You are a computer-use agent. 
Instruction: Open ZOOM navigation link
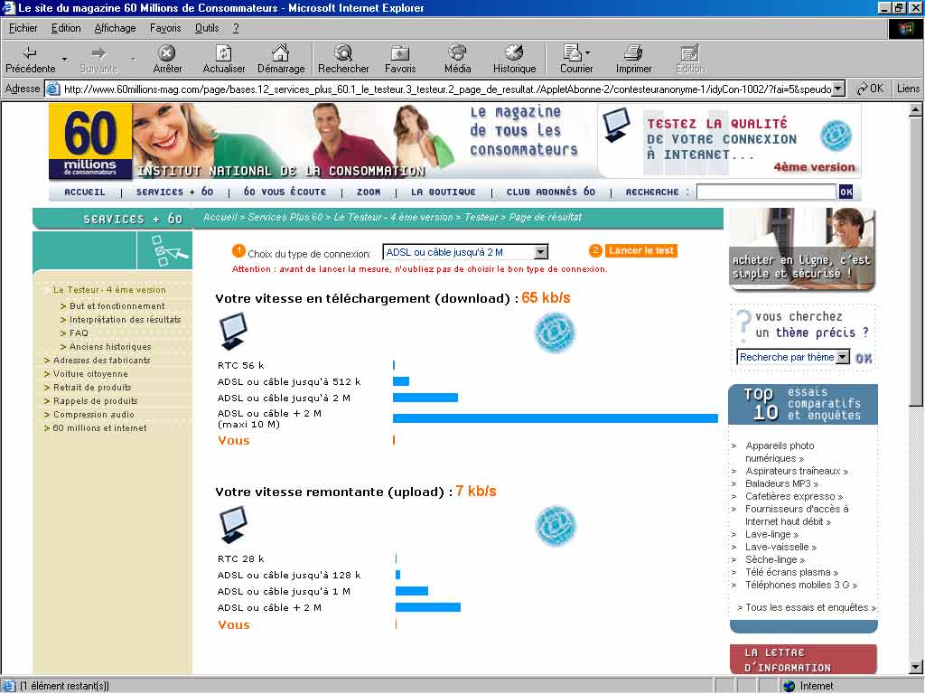point(369,192)
